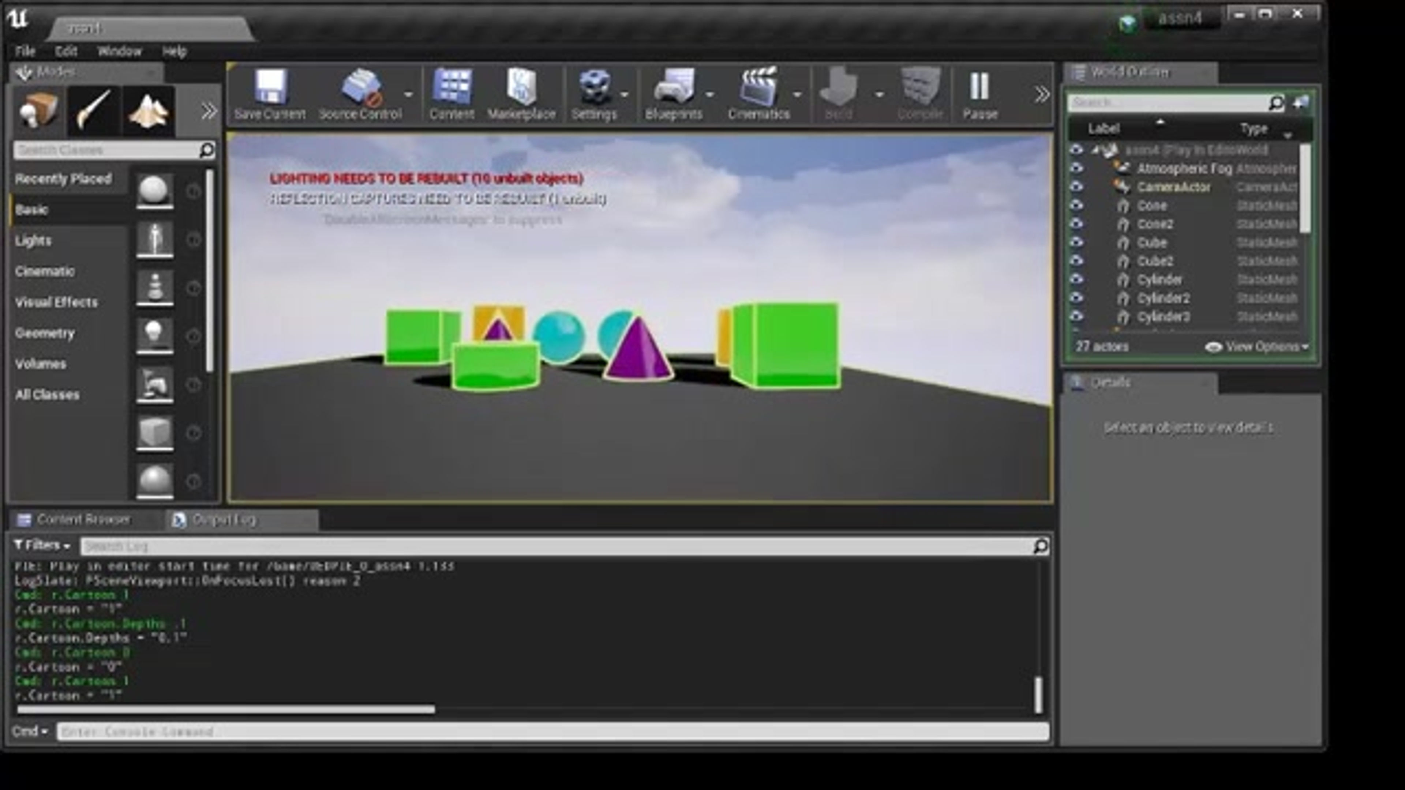Viewport: 1405px width, 790px height.
Task: Open Cinematics dropdown arrow
Action: tap(797, 94)
